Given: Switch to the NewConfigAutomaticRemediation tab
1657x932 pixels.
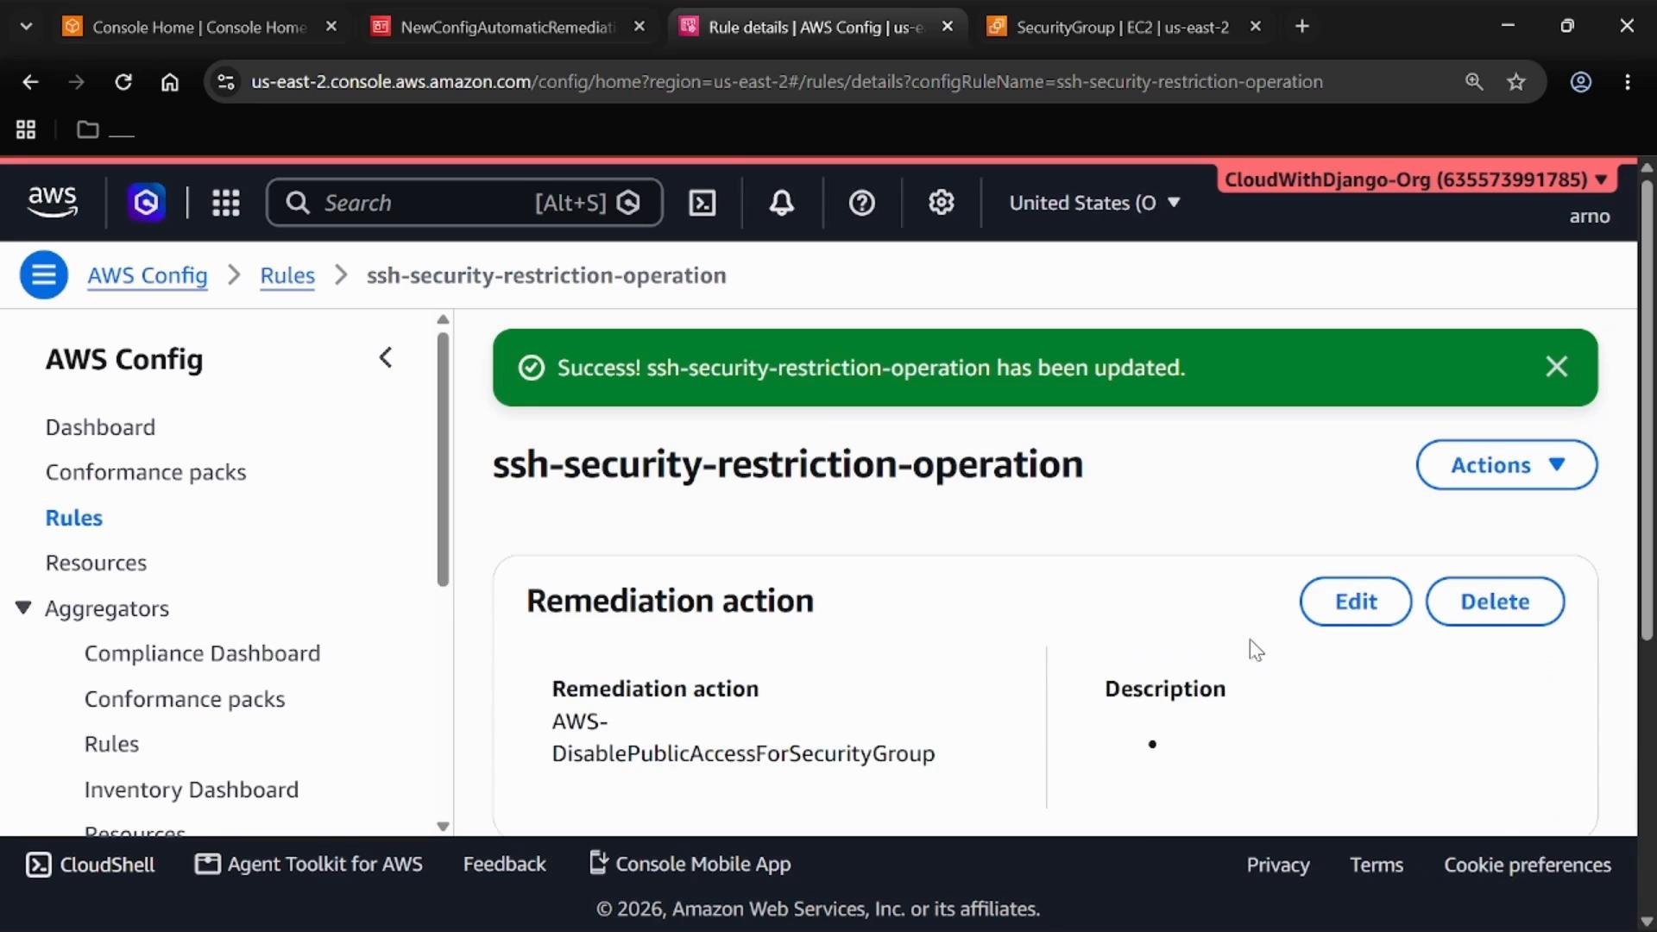Looking at the screenshot, I should 507,27.
